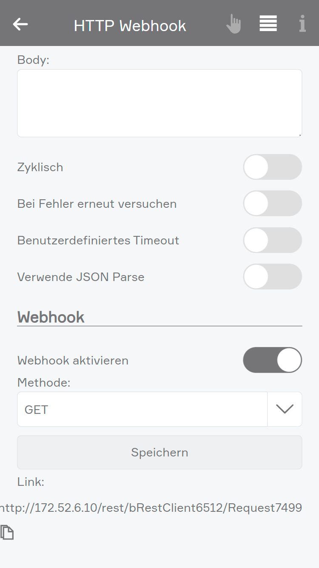
Task: Click the HTTP Webhook page title
Action: [130, 26]
